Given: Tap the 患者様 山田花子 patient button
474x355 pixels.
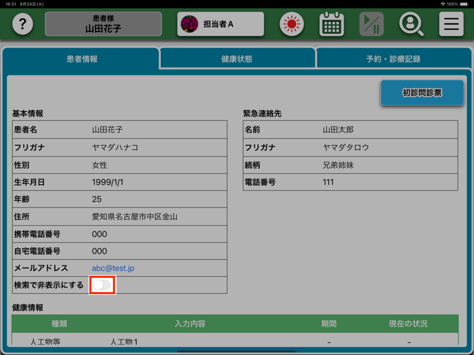Looking at the screenshot, I should [103, 24].
